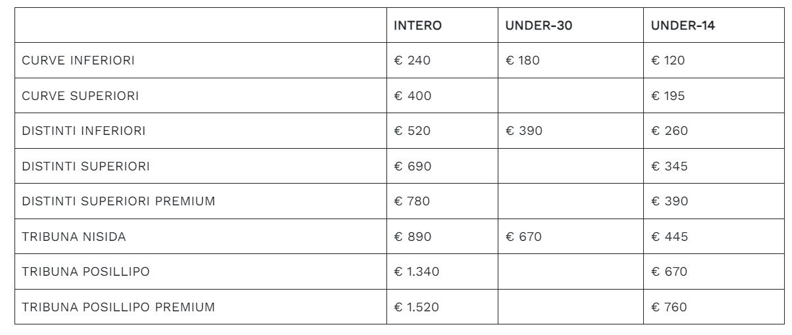The image size is (792, 335).
Task: Click the € 195 Under-14 price
Action: [x=668, y=96]
